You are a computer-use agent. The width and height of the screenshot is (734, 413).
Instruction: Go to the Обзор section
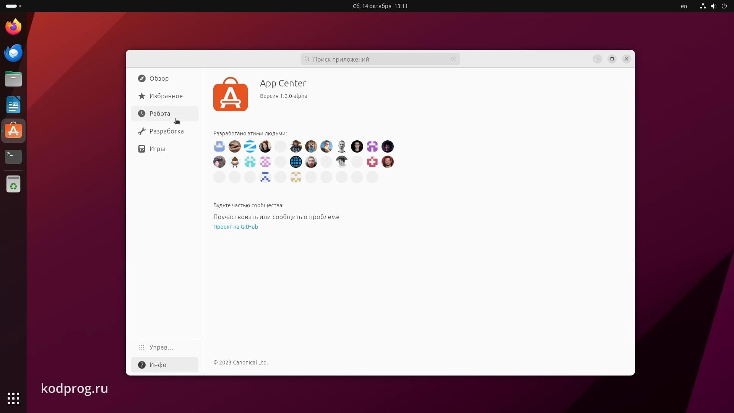[x=165, y=78]
